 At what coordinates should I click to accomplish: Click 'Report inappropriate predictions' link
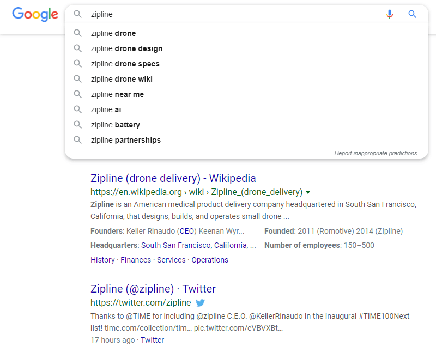pos(376,153)
